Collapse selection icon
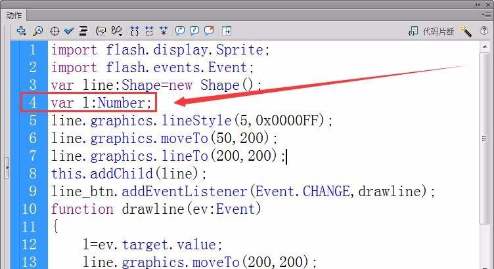Screen dimensions: 494x269 point(149,31)
